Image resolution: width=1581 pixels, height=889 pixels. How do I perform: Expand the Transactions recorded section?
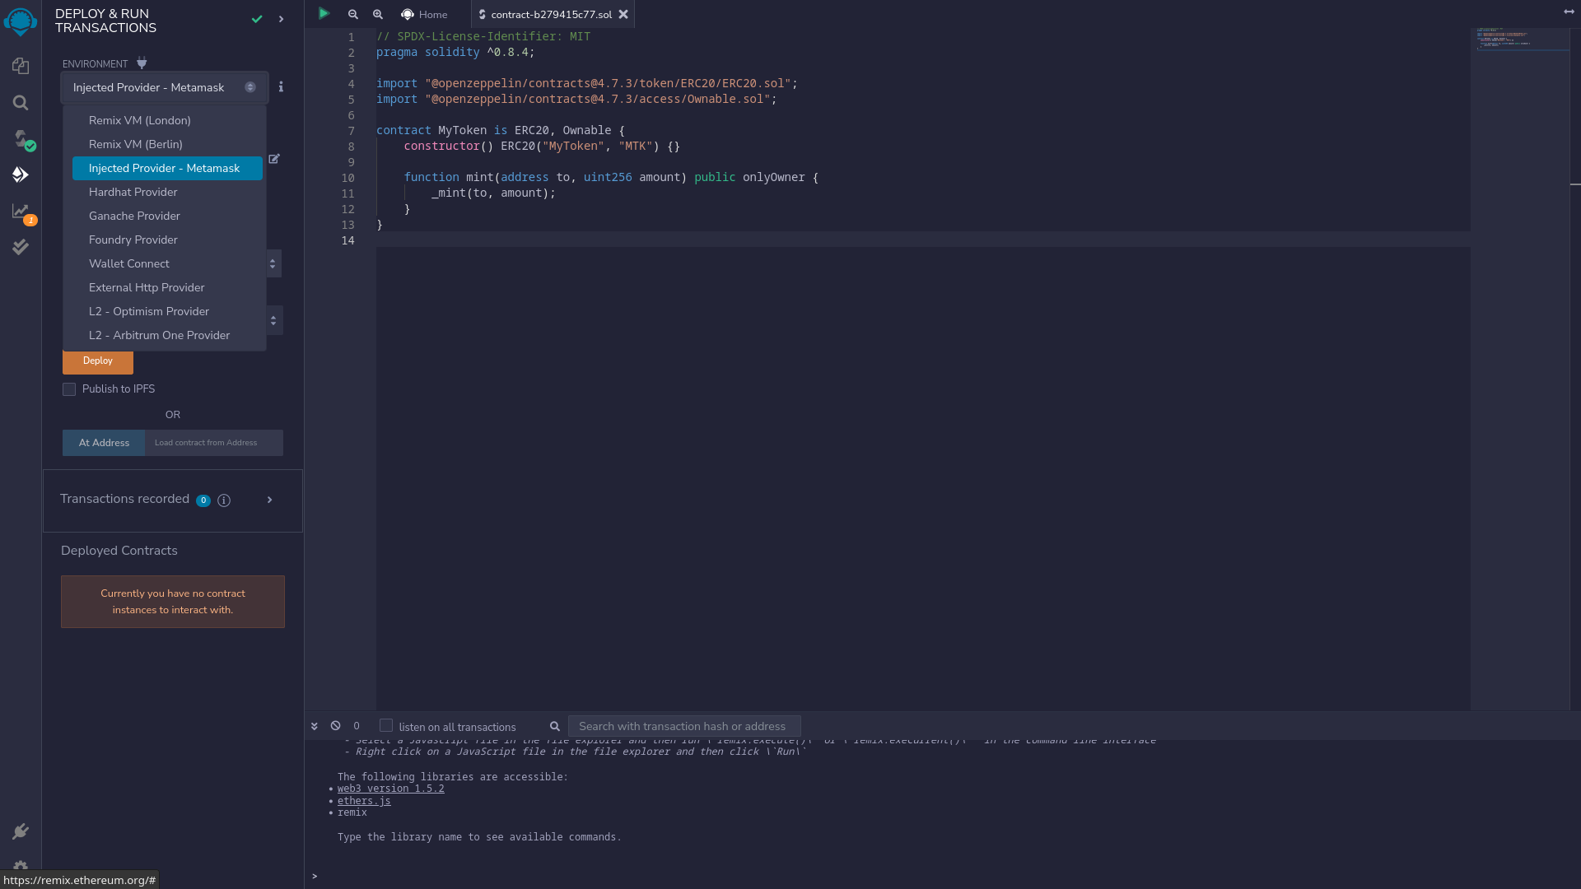click(269, 500)
